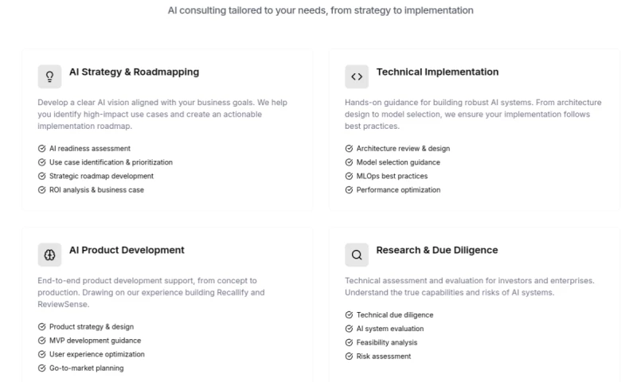Click check icon beside Architecture review & design

point(349,149)
